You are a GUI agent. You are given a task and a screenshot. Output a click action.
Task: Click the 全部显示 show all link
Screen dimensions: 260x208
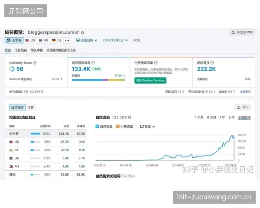pyautogui.click(x=245, y=92)
